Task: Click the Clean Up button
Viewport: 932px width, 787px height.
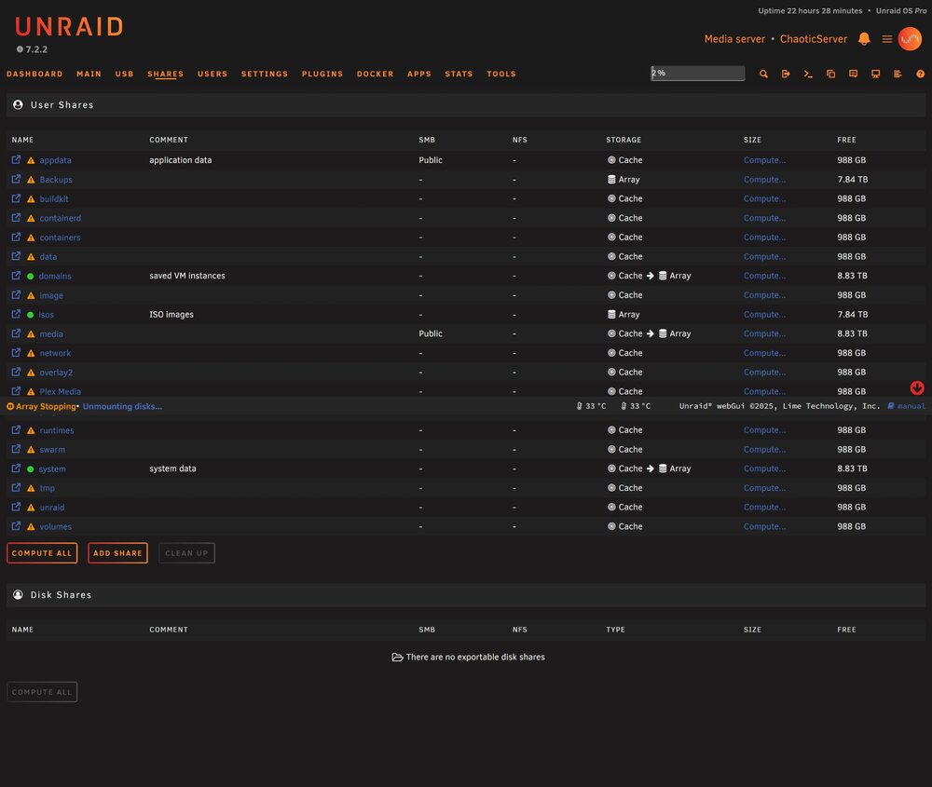Action: pos(186,553)
